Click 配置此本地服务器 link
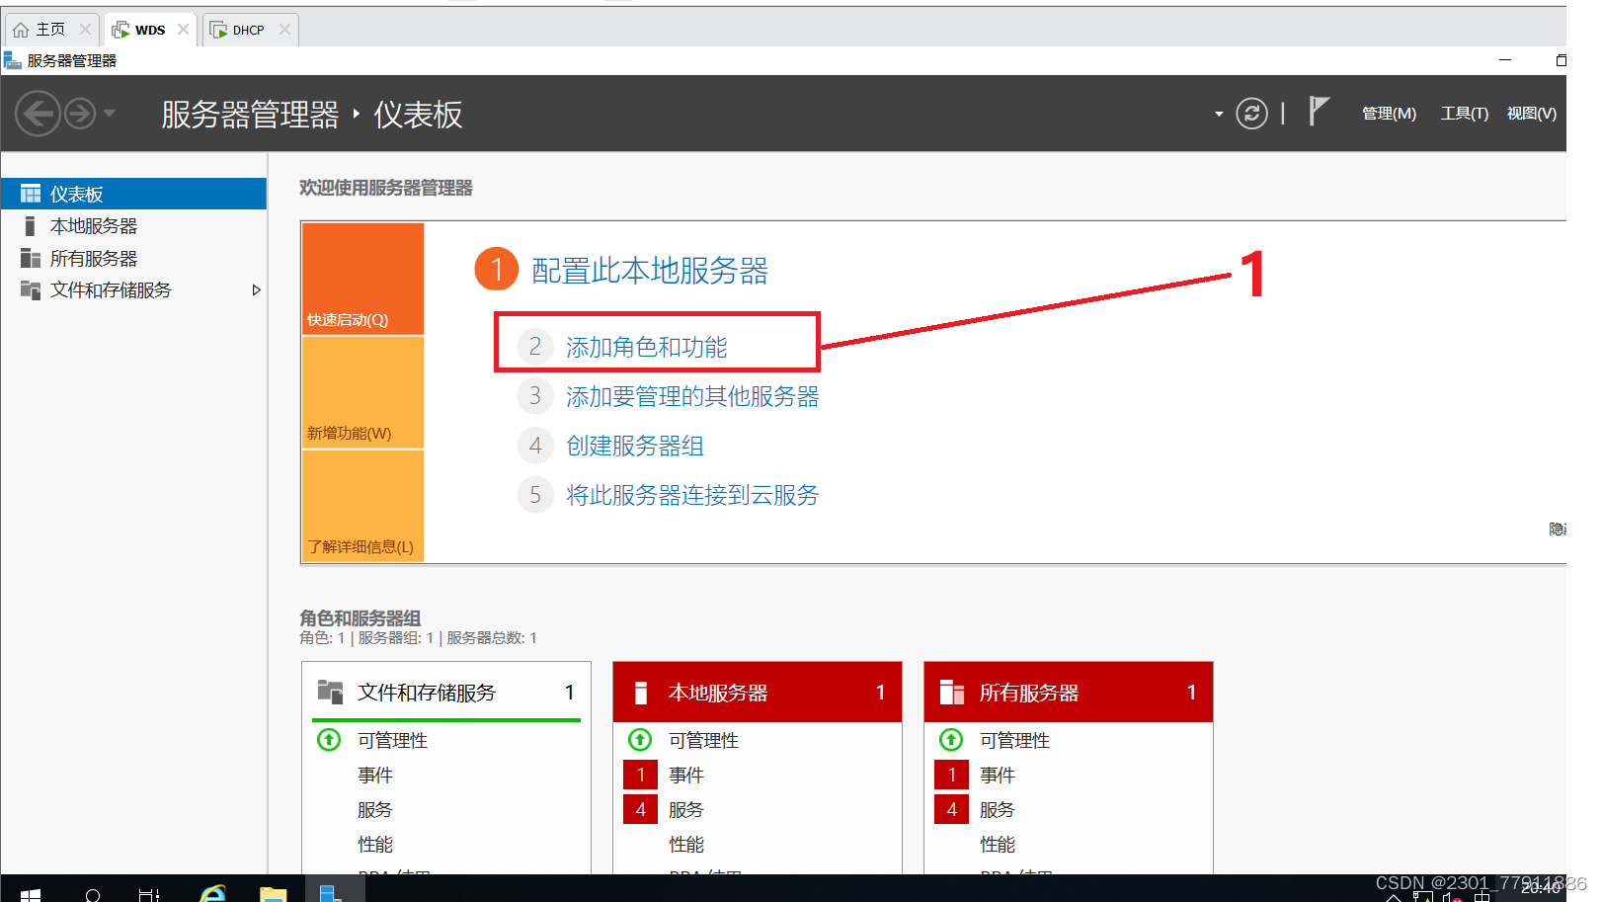 click(650, 270)
